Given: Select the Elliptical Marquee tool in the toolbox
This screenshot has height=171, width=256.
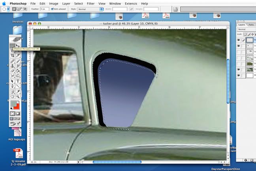Looking at the screenshot, I should tap(12, 46).
